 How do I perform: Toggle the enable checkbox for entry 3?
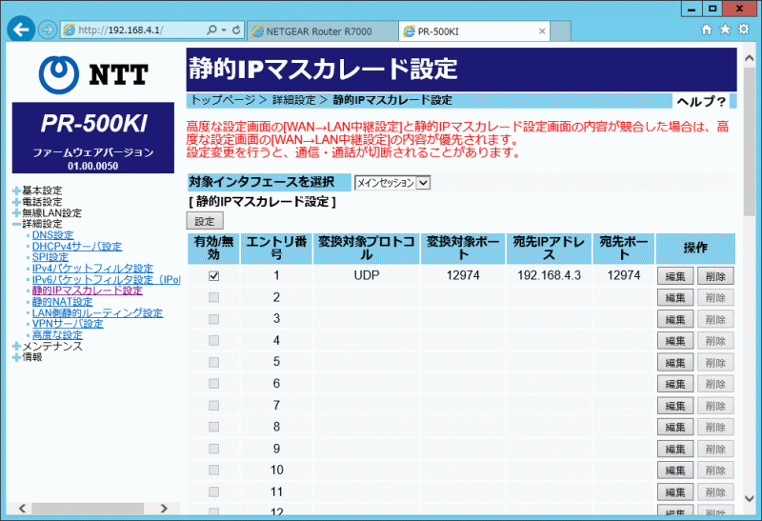coord(214,320)
